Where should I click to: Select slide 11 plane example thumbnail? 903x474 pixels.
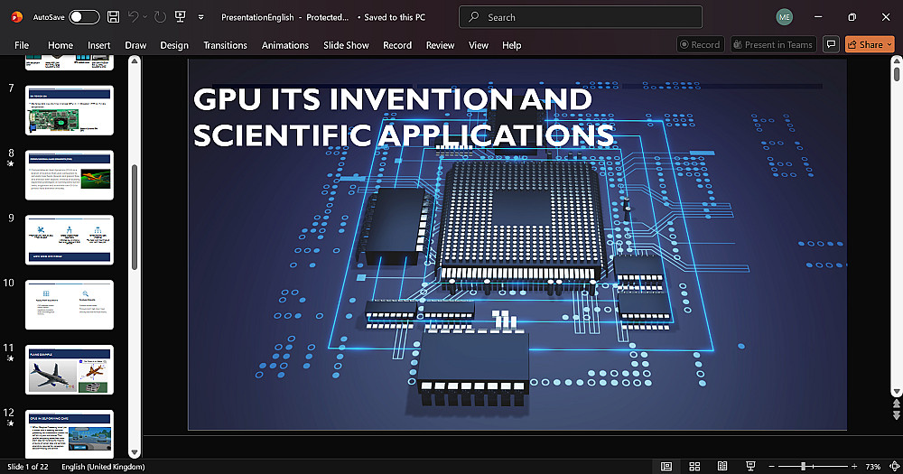(x=70, y=369)
